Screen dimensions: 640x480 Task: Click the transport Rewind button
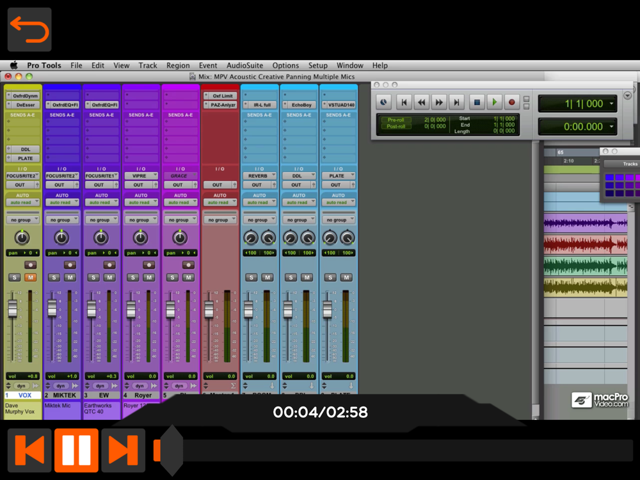[x=422, y=102]
